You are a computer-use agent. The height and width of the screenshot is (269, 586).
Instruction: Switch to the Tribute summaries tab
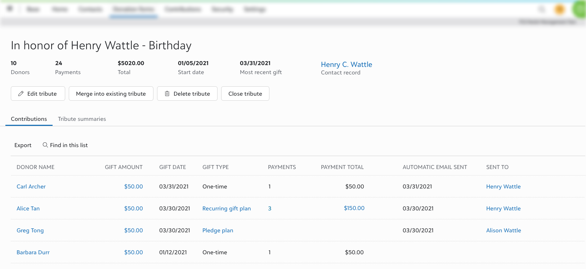(x=82, y=119)
